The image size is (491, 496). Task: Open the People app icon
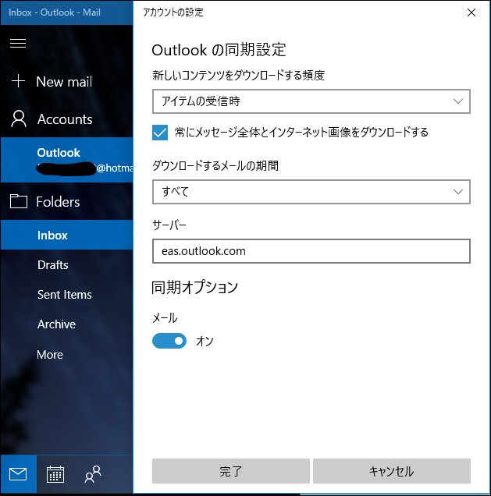(93, 474)
